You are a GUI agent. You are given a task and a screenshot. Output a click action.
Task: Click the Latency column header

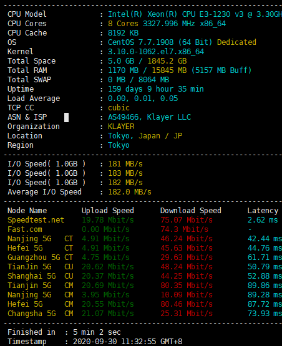pos(263,211)
